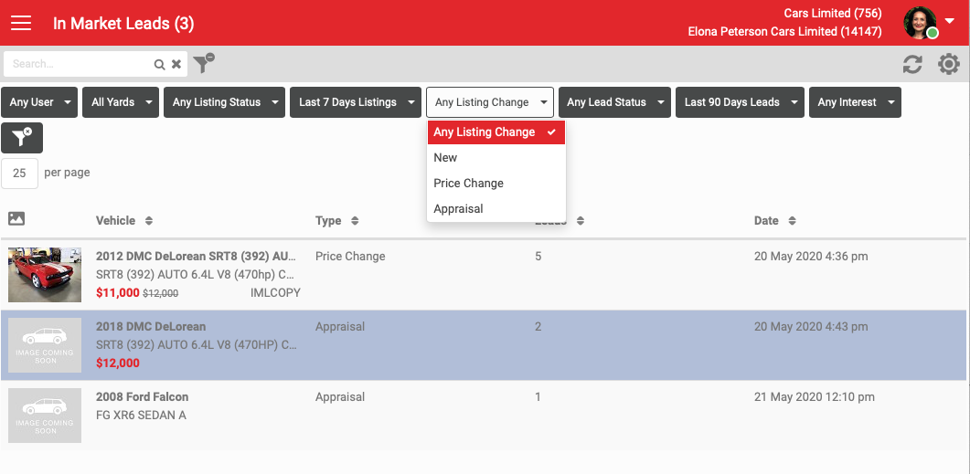This screenshot has width=970, height=474.
Task: Click the image column header icon
Action: tap(16, 218)
